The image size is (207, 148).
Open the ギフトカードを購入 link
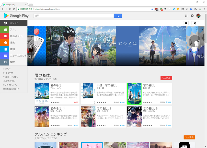pos(10,77)
